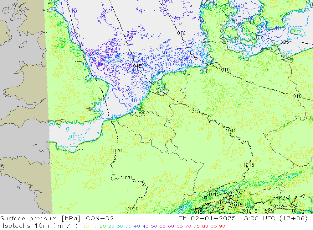Select the '75' legend value
Image resolution: width=313 pixels, height=230 pixels.
click(x=197, y=226)
